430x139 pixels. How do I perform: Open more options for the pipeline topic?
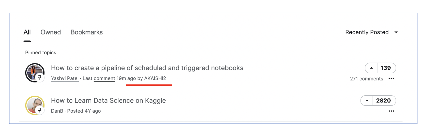(391, 79)
